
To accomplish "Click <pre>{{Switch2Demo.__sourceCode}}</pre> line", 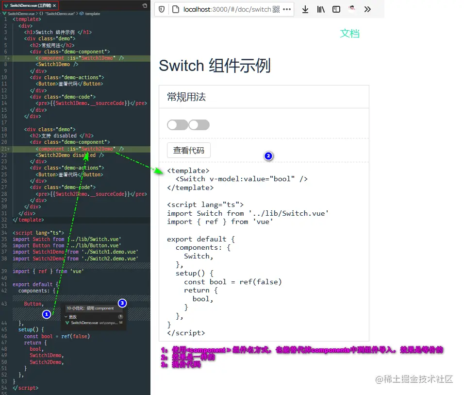I will 91,194.
